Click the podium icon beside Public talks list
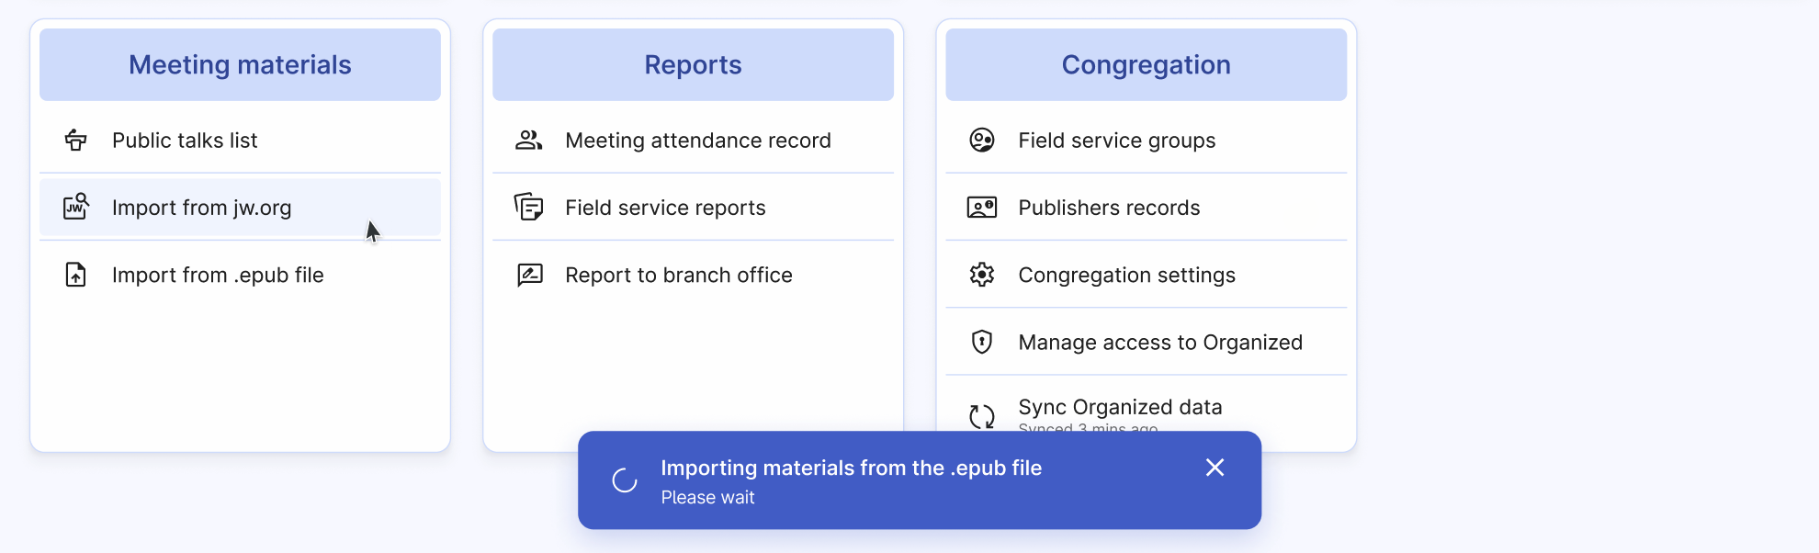The image size is (1819, 553). [75, 141]
